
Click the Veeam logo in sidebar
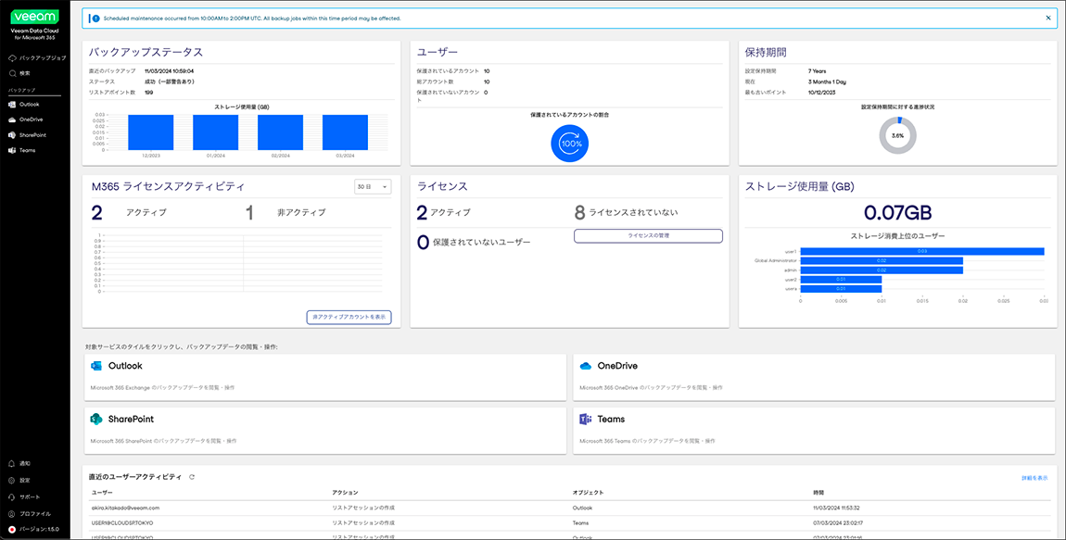[x=34, y=17]
